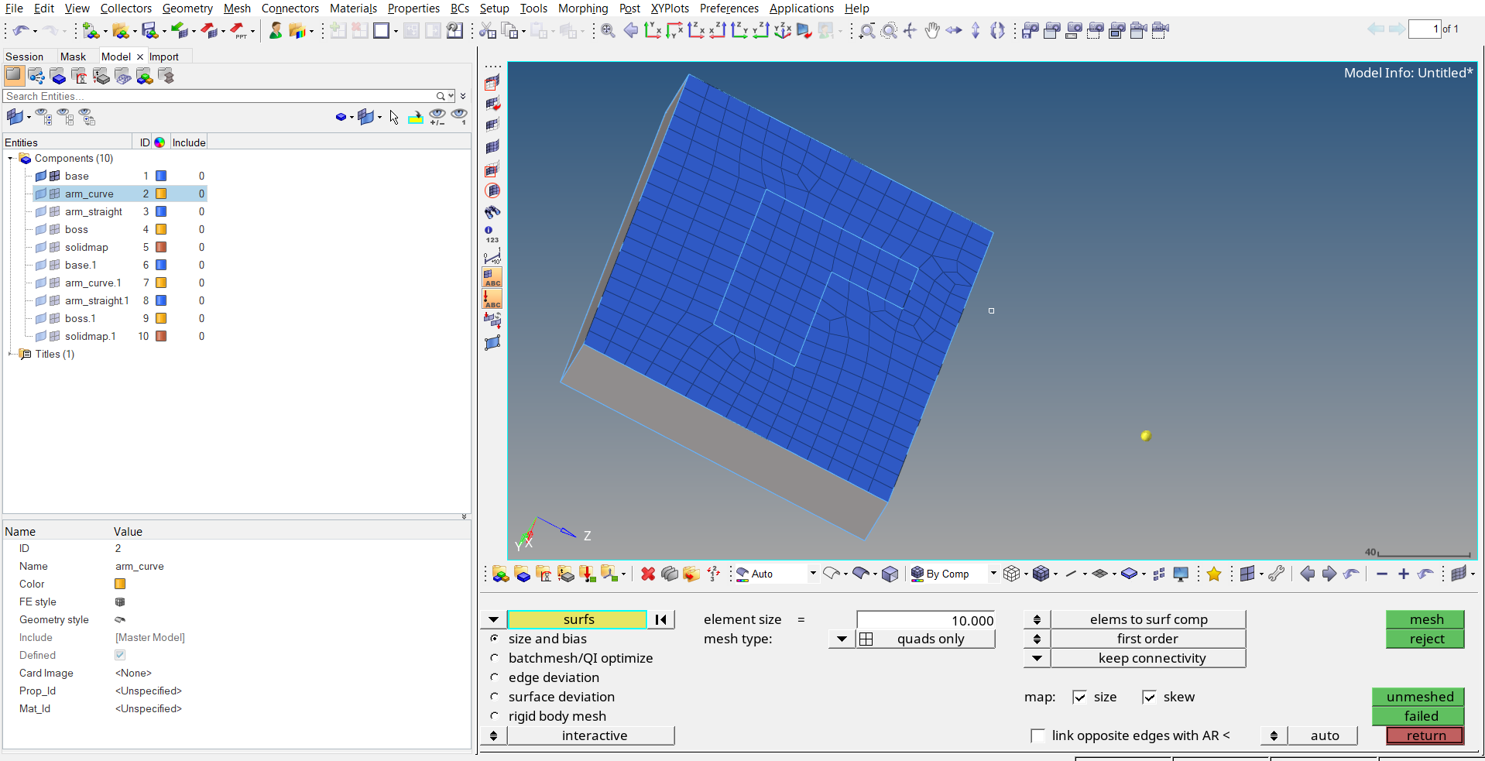
Task: Click the Import Solver Deck green arrow icon
Action: coord(180,30)
